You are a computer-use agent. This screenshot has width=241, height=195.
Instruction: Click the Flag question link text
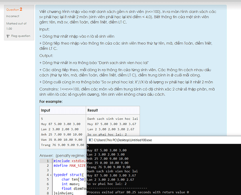pos(20,36)
